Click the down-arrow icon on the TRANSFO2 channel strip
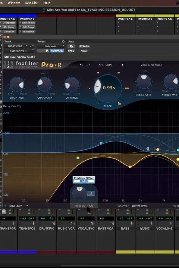Viewport: 179px width, 268px height. coord(34,223)
